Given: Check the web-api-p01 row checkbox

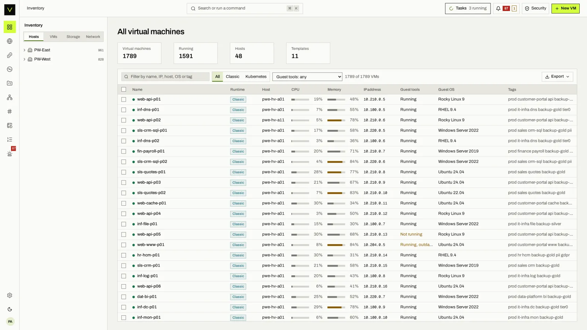Looking at the screenshot, I should 124,99.
